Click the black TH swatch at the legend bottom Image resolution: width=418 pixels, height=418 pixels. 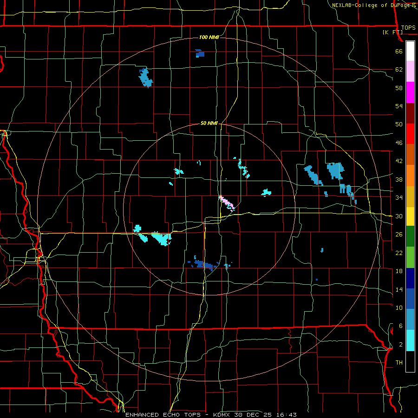410,361
